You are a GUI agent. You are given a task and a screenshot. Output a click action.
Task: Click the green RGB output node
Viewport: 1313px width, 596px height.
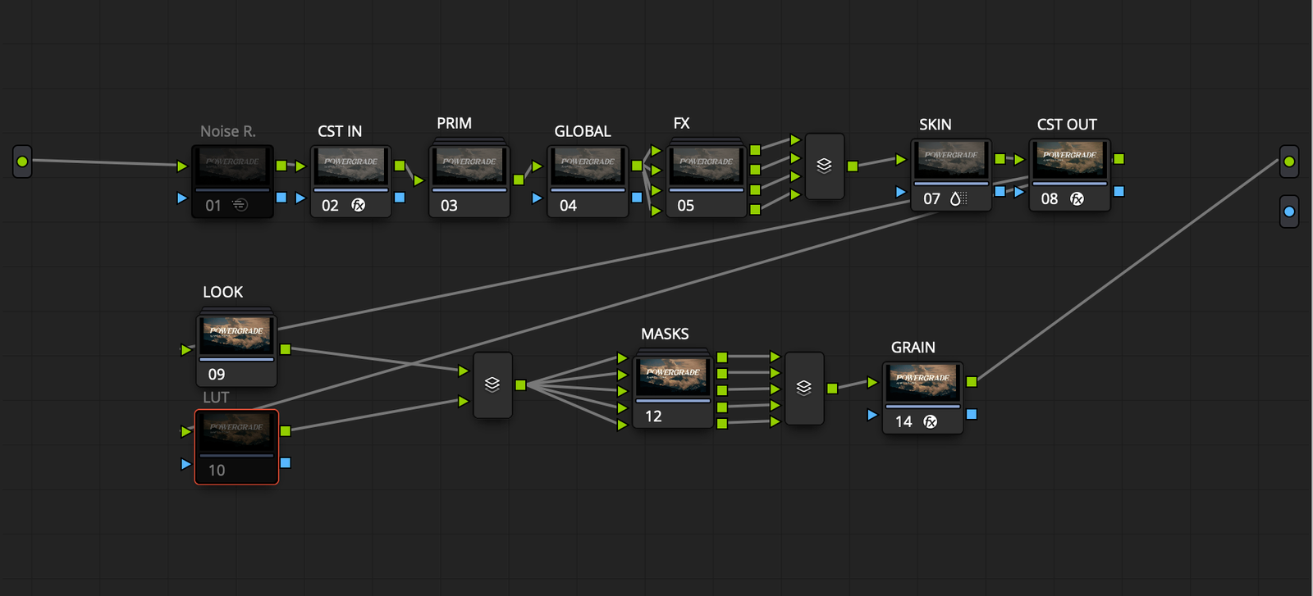click(x=1289, y=162)
